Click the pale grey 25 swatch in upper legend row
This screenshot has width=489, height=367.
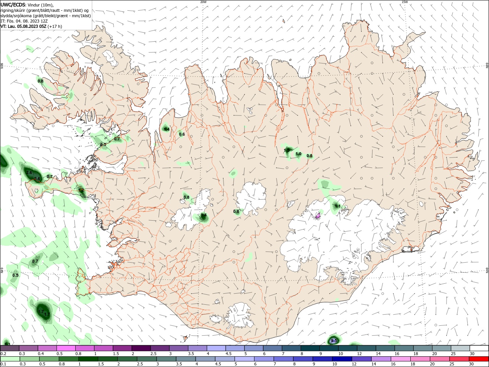tap(460, 348)
